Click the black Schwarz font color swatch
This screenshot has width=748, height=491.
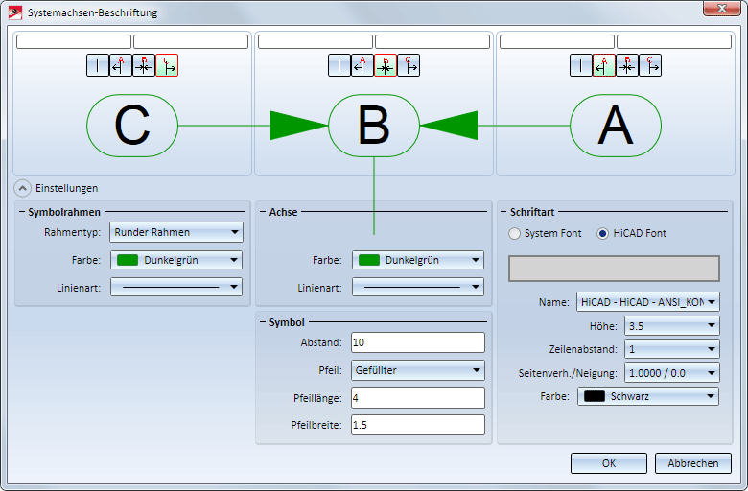(x=594, y=395)
